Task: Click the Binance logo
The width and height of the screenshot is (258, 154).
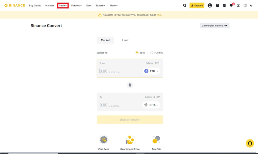Action: (15, 5)
